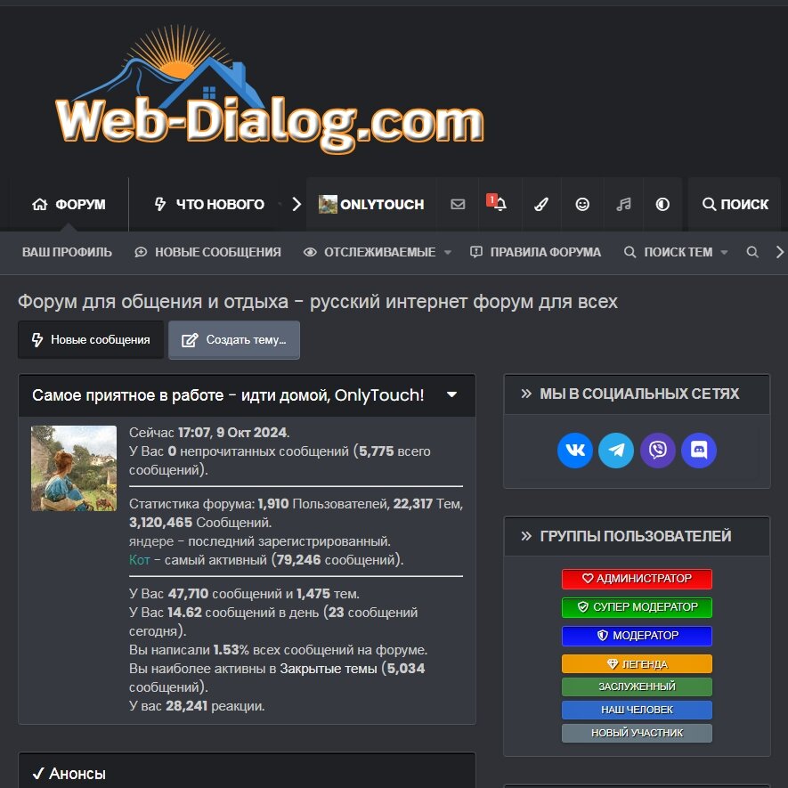
Task: Open ВАШ ПРОФИЛЬ link
Action: [x=67, y=252]
